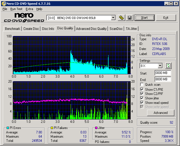This screenshot has height=146, width=180.
Task: Click the green refresh icon beside speed
Action: click(x=168, y=66)
